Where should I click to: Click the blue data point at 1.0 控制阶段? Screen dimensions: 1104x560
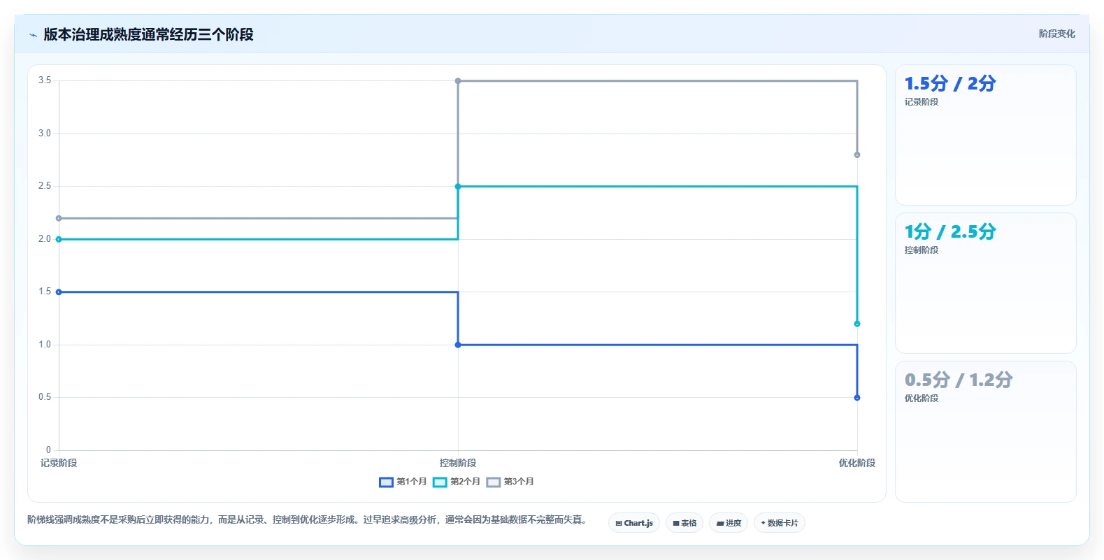458,345
